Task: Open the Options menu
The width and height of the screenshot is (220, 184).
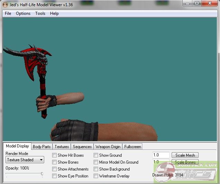Action: (23, 13)
